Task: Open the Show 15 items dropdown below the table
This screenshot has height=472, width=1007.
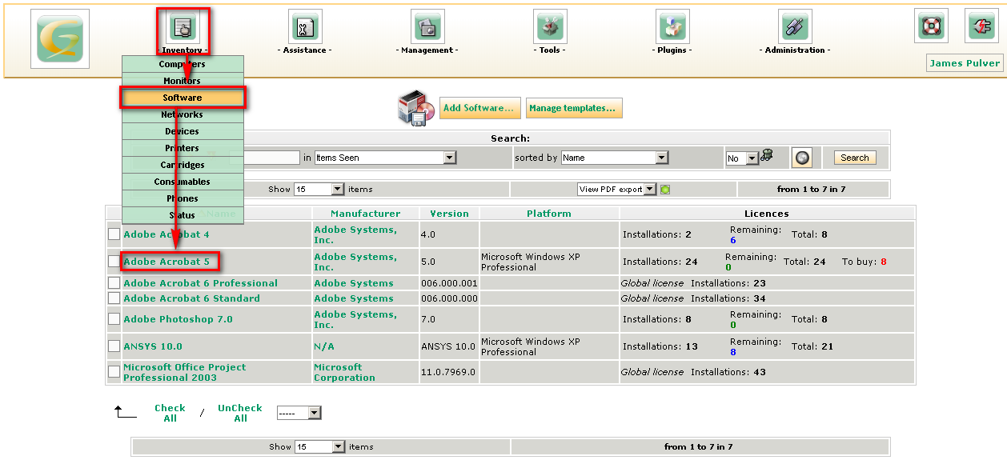Action: pyautogui.click(x=319, y=446)
